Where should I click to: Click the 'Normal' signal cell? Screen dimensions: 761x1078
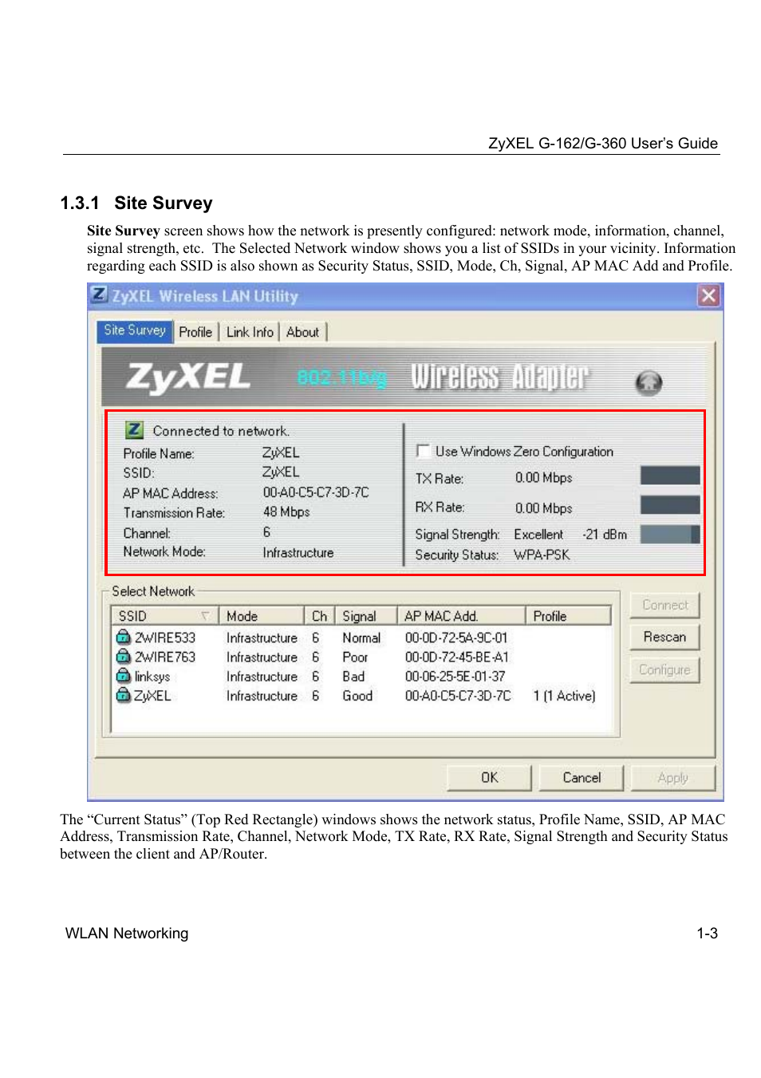click(x=361, y=638)
